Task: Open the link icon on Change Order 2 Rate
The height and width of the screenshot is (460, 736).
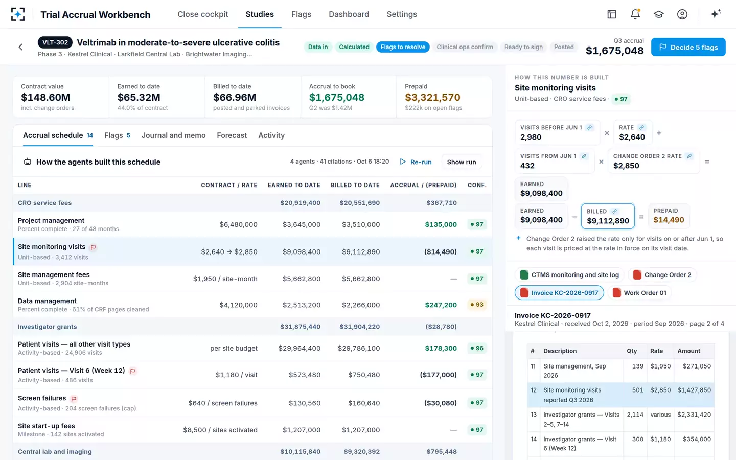Action: 689,156
